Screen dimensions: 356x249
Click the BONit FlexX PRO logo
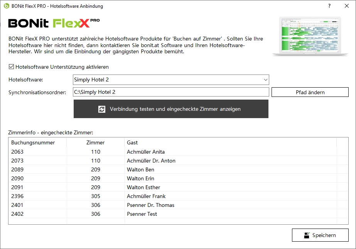click(x=54, y=23)
